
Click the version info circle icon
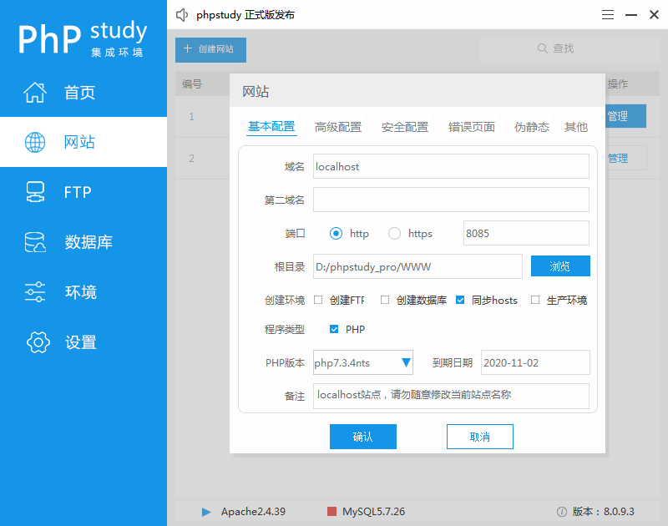tap(562, 512)
